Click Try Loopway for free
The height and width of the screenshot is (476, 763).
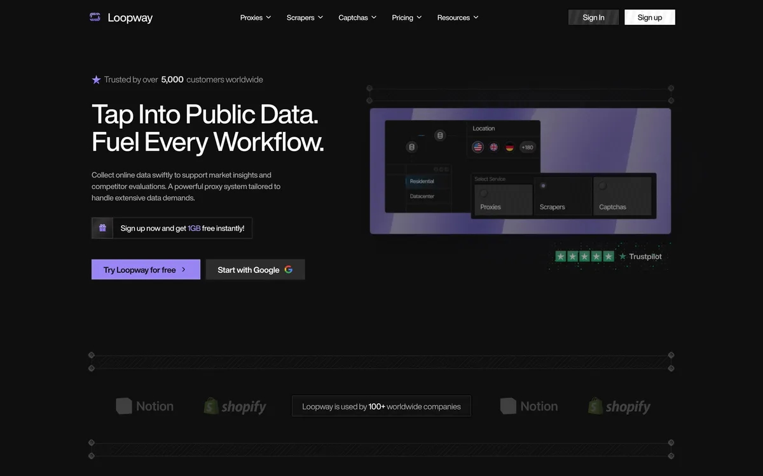pos(146,269)
